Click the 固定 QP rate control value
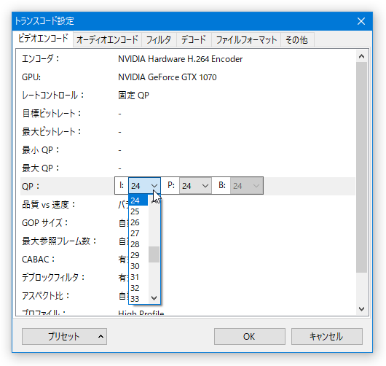Screen dimensions: 386x366 pyautogui.click(x=134, y=96)
